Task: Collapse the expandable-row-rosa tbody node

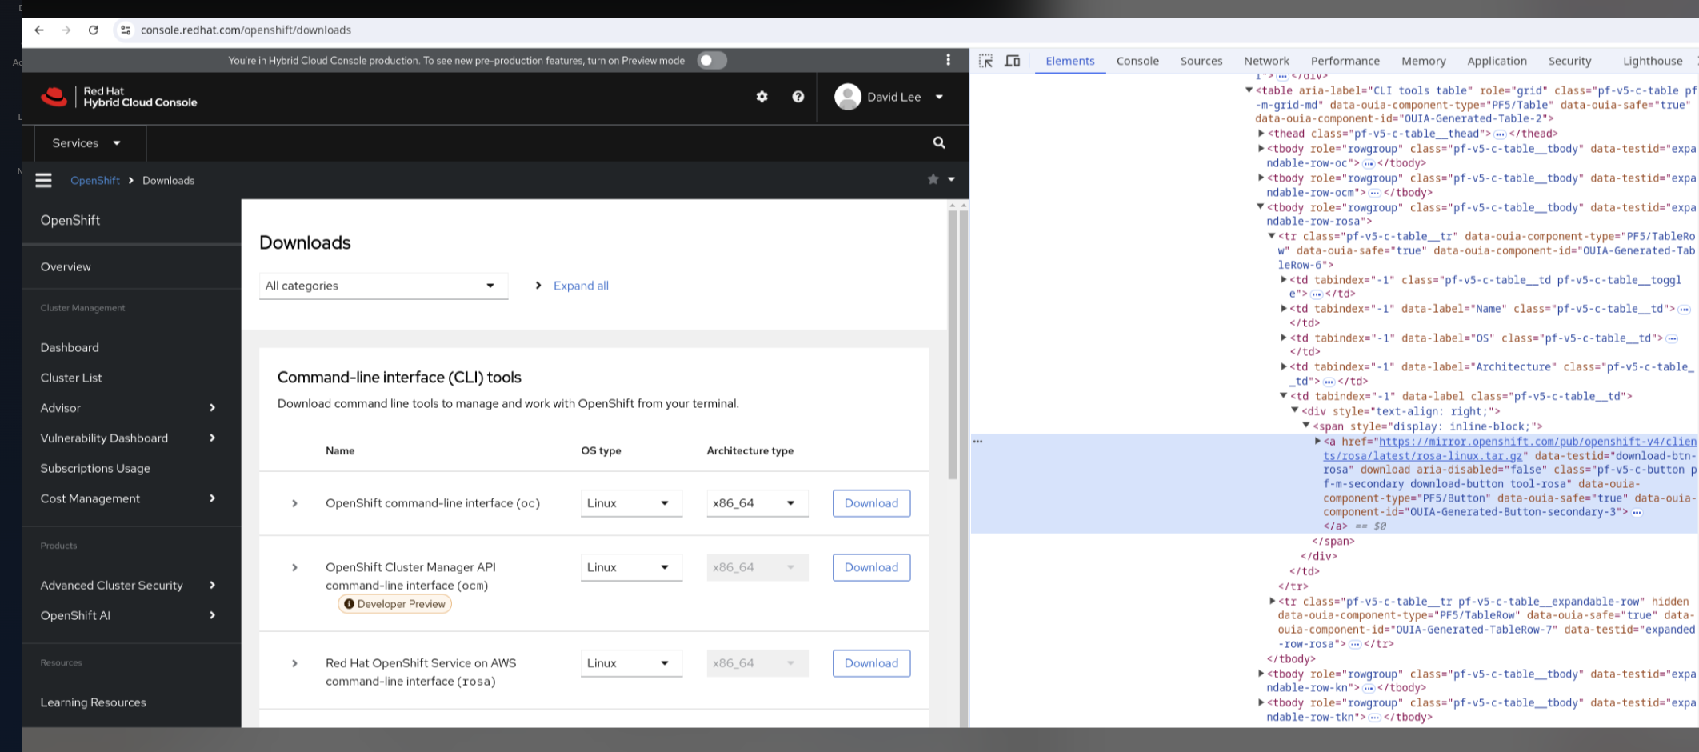Action: (1261, 207)
